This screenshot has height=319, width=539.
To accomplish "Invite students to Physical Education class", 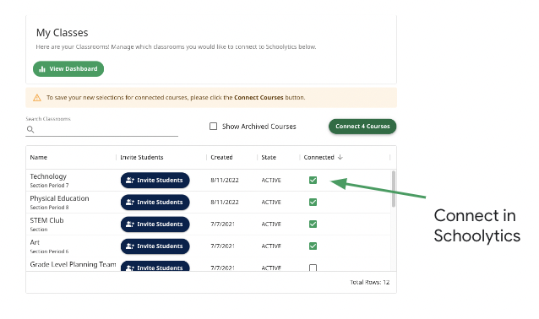I will point(155,203).
